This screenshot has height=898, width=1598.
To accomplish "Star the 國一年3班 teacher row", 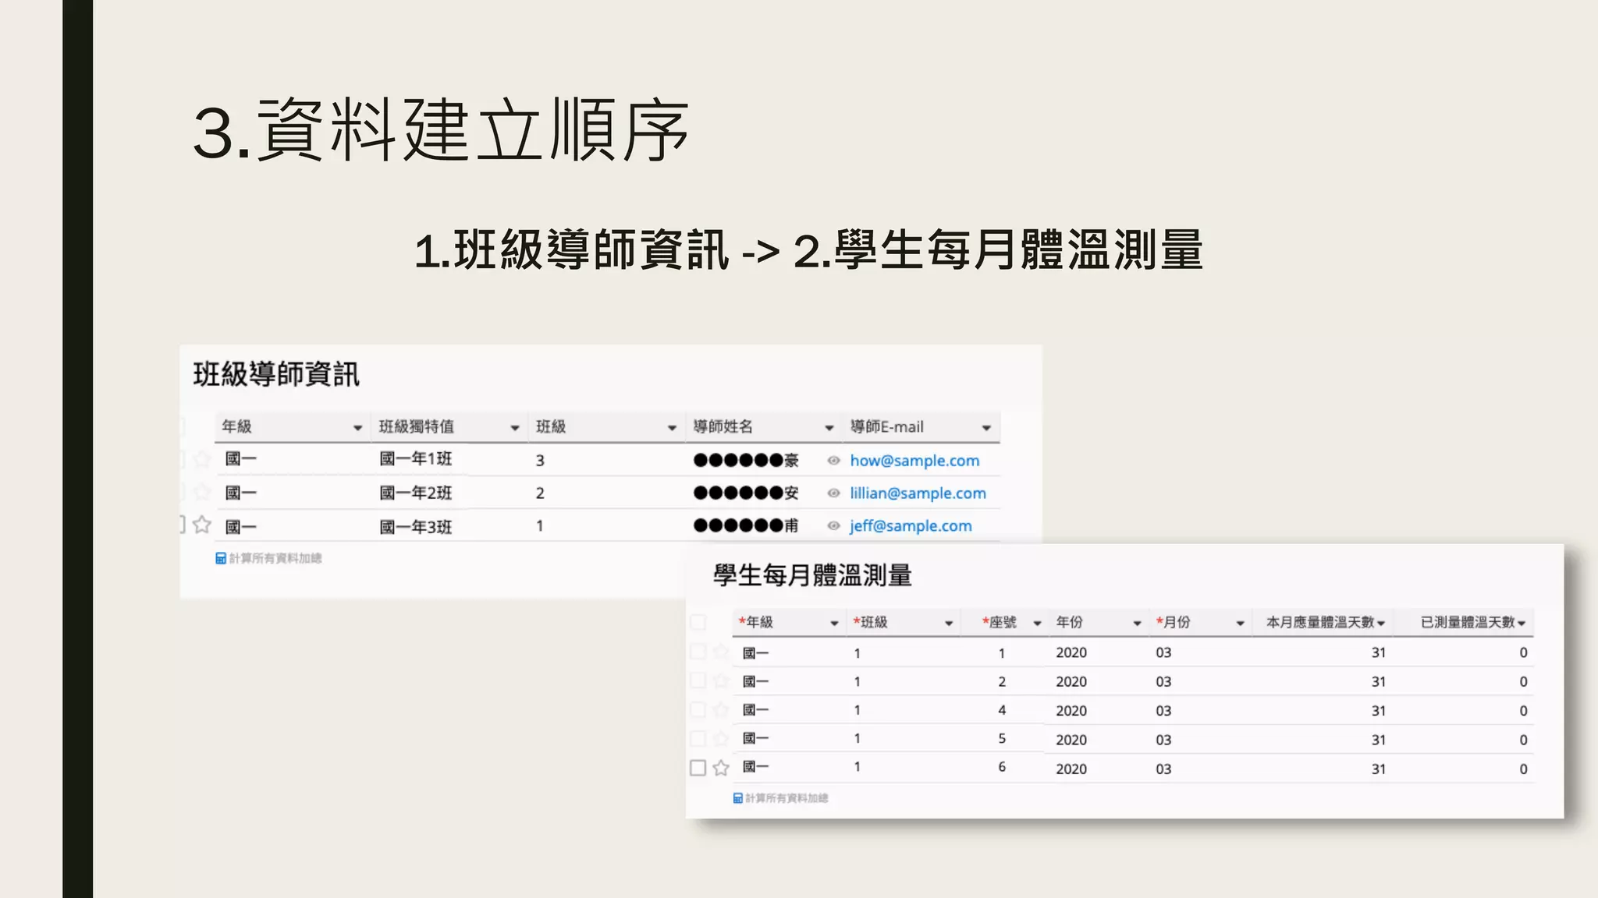I will click(202, 525).
